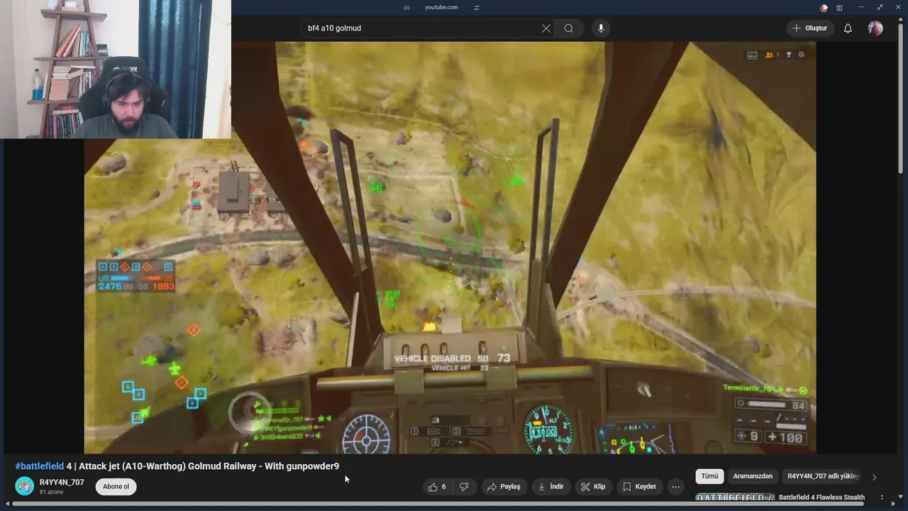Image resolution: width=908 pixels, height=511 pixels.
Task: Share the video with Paylaş
Action: (x=504, y=486)
